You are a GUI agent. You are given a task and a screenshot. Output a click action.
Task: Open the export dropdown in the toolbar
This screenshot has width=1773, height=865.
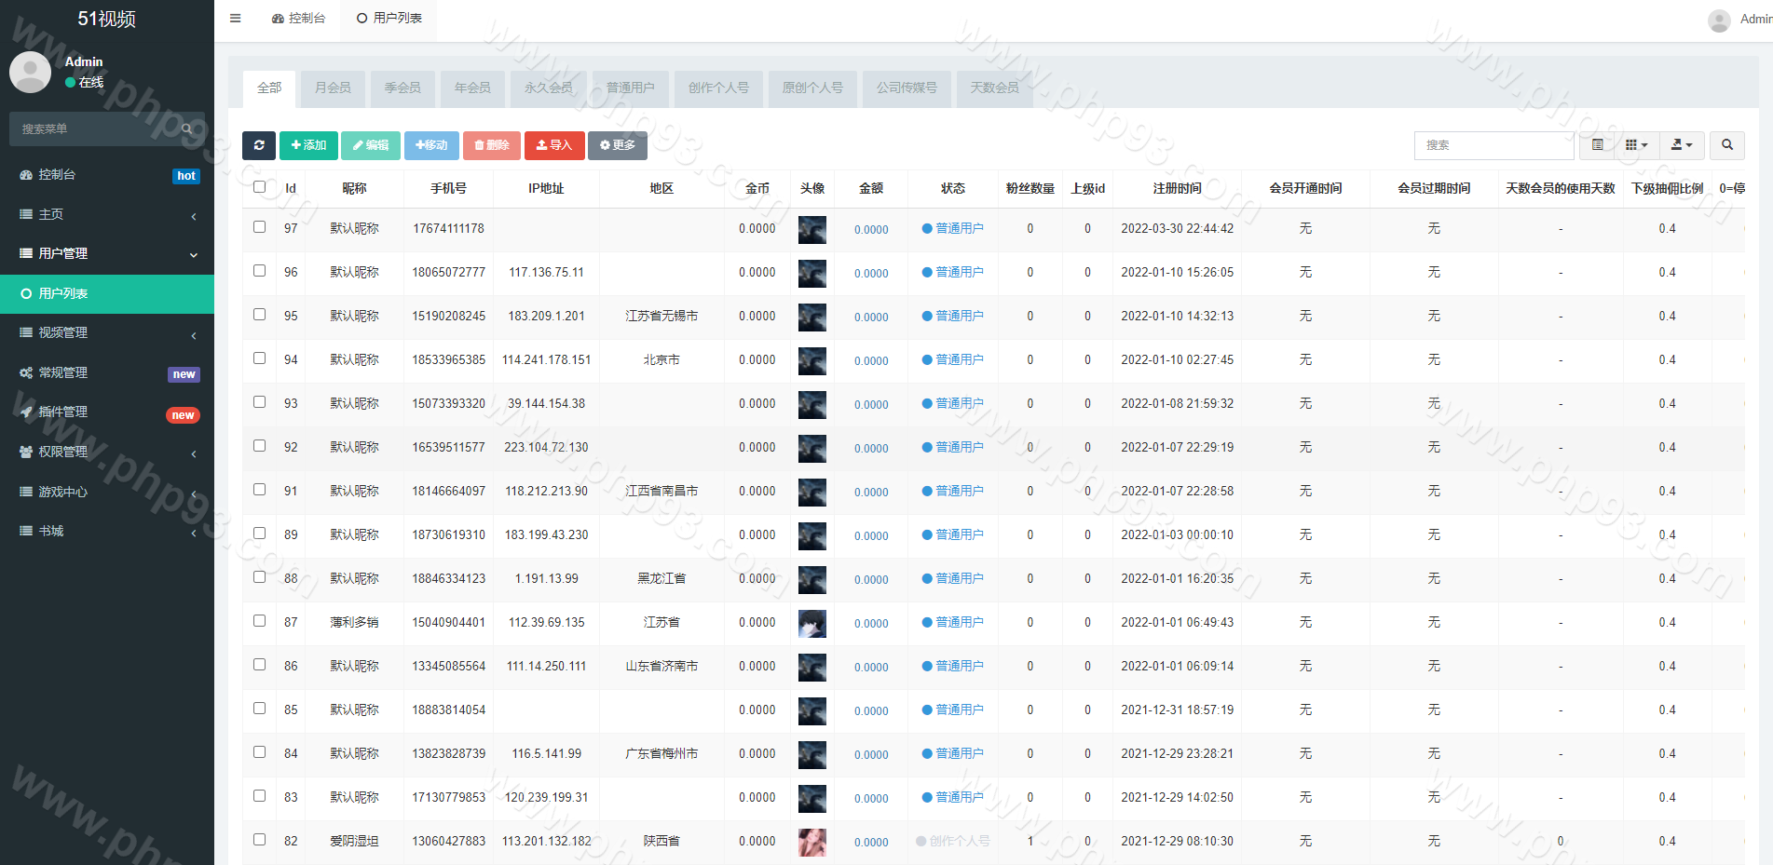pyautogui.click(x=1682, y=145)
